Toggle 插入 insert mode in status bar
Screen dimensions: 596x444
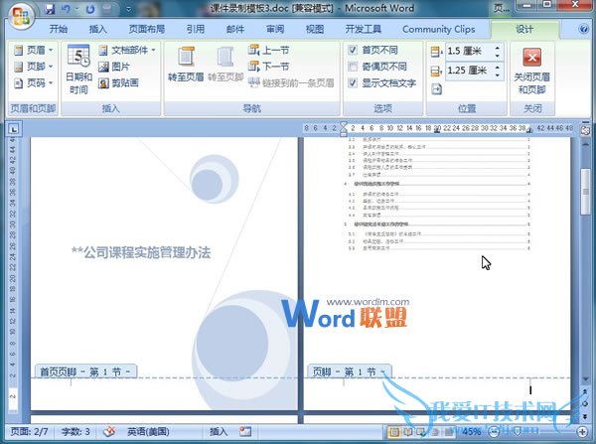click(x=219, y=432)
